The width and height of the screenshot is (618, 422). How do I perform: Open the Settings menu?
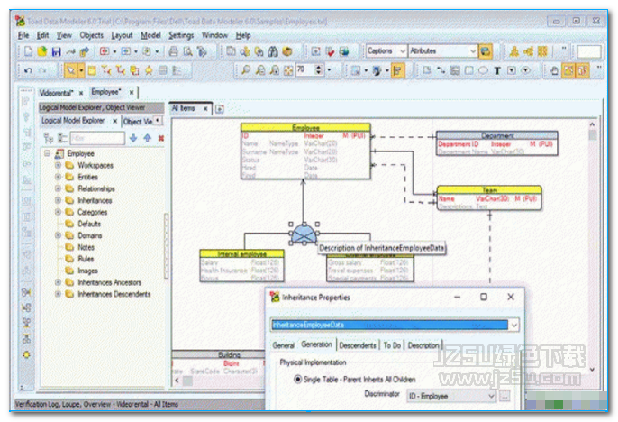click(x=181, y=35)
